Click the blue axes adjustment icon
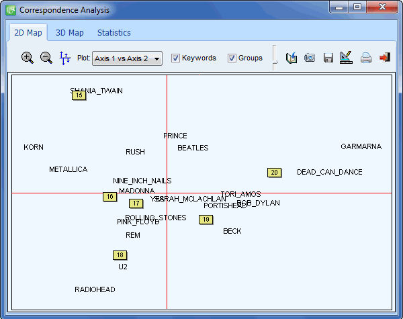The height and width of the screenshot is (319, 403). pyautogui.click(x=65, y=58)
